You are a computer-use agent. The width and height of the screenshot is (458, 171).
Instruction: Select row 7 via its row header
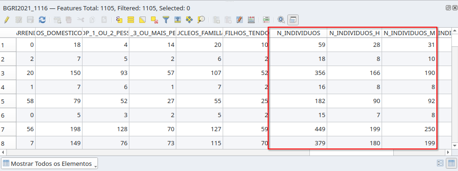8,129
